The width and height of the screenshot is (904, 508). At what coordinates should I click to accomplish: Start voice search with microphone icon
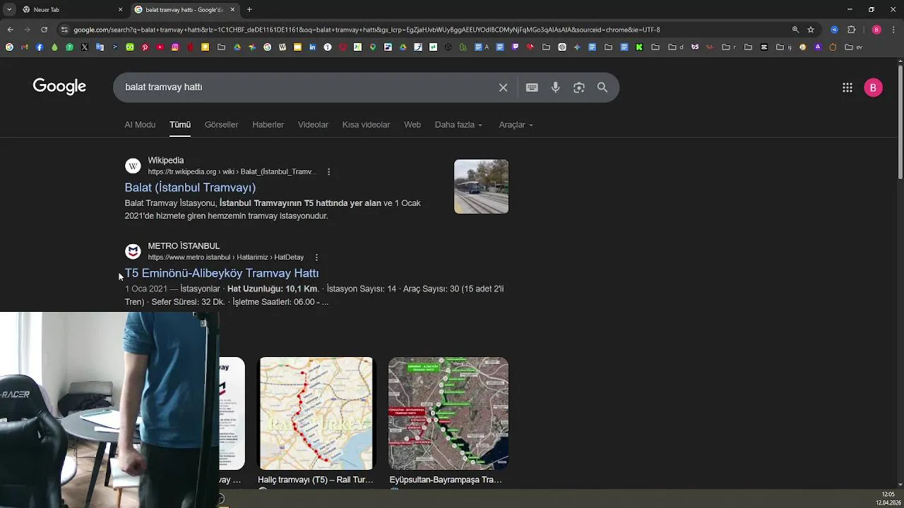556,87
